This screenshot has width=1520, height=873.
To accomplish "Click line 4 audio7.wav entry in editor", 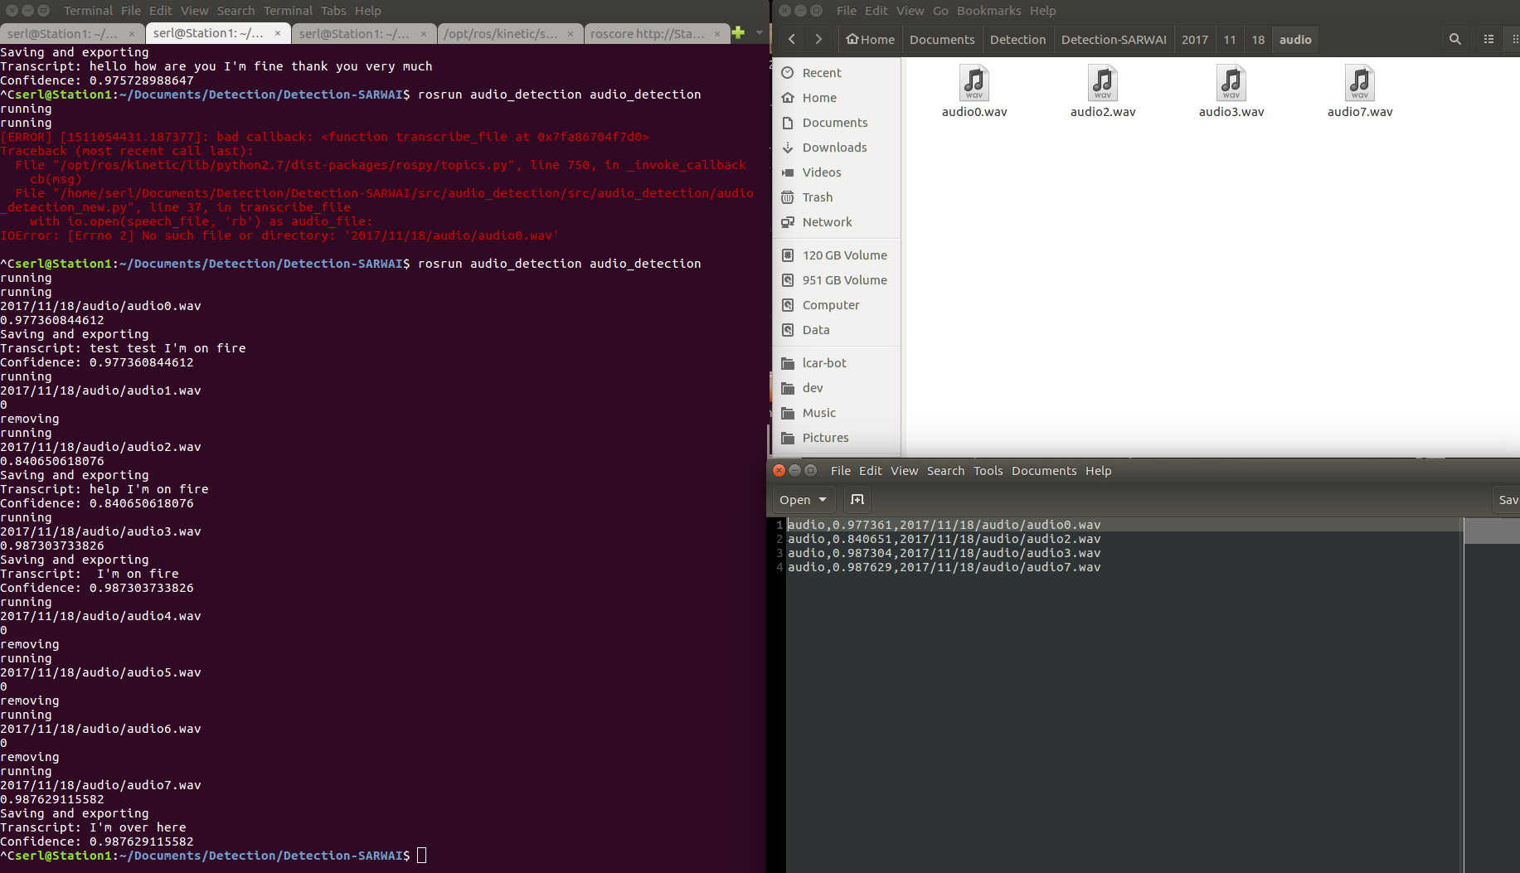I will click(x=944, y=567).
